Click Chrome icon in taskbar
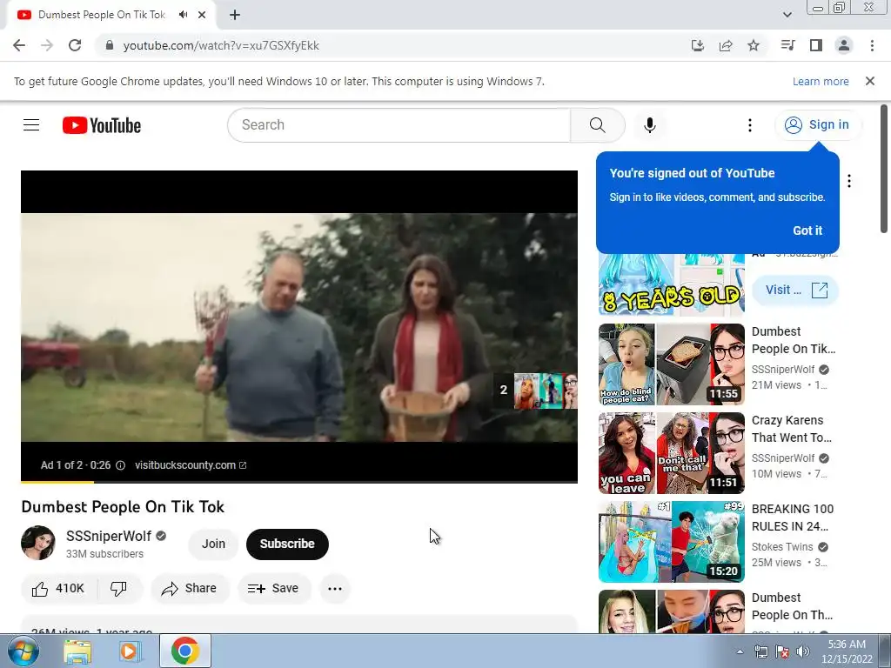This screenshot has width=891, height=668. 184,651
